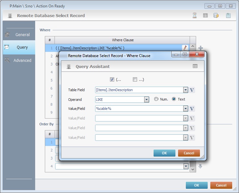Image resolution: width=239 pixels, height=193 pixels.
Task: Click the table grid icon in Query Assistant
Action: pos(195,66)
